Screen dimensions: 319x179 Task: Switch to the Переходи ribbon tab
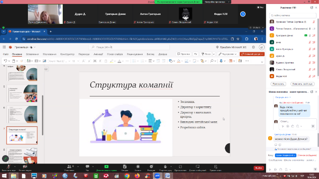84,54
